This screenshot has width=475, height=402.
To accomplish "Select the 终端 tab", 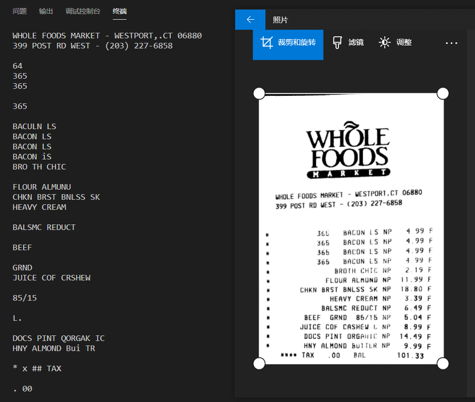I will [120, 11].
